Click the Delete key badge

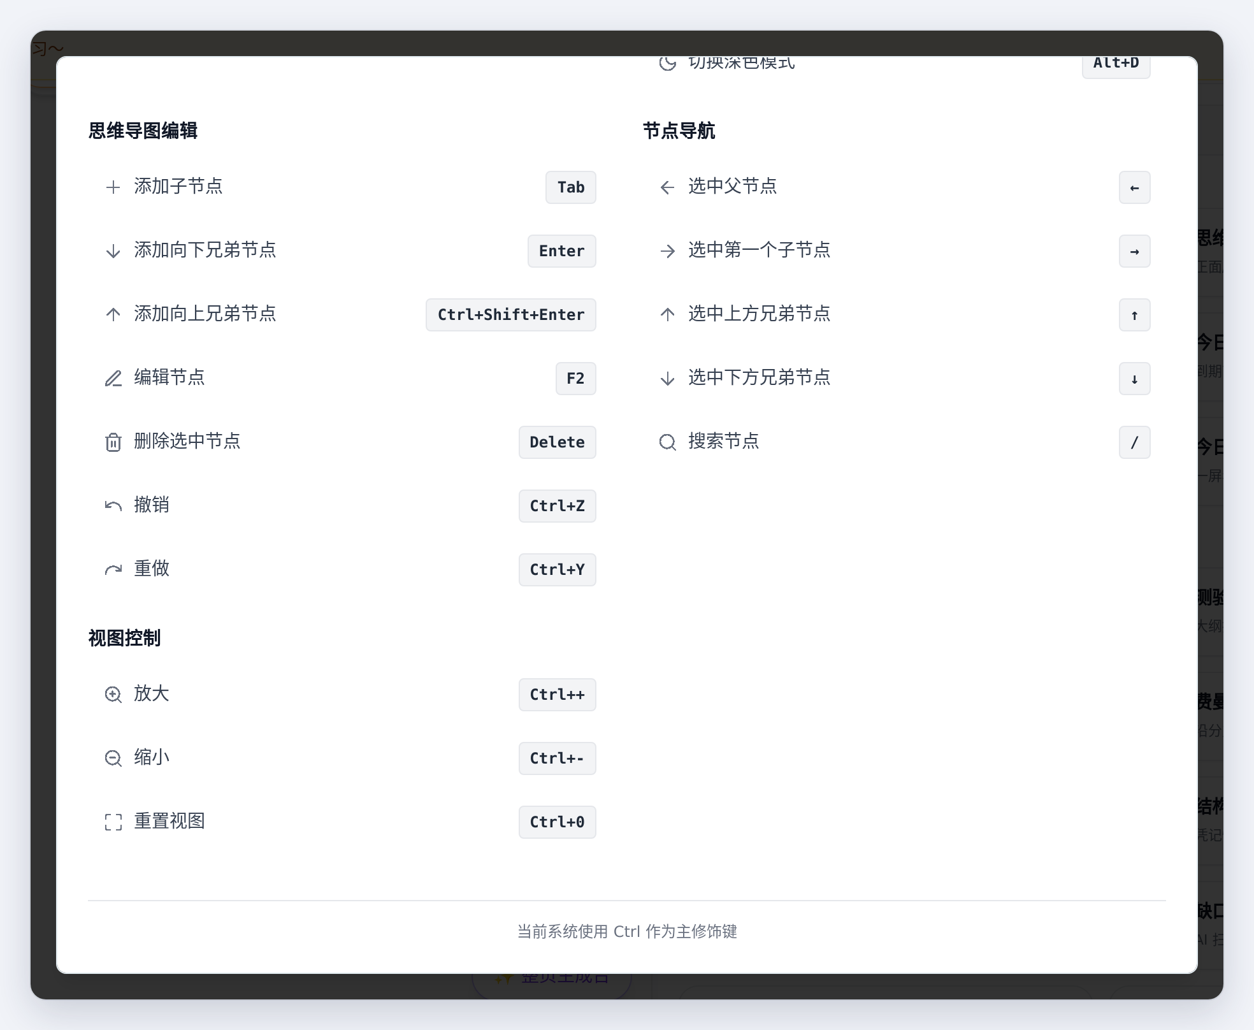tap(558, 442)
